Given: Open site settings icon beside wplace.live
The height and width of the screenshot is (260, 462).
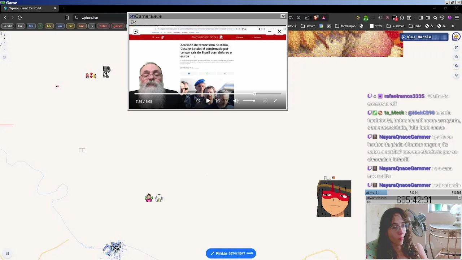Looking at the screenshot, I should [x=77, y=18].
